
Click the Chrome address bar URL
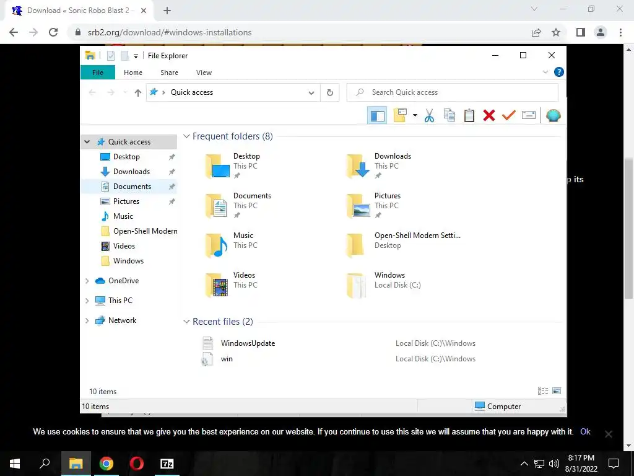coord(170,32)
